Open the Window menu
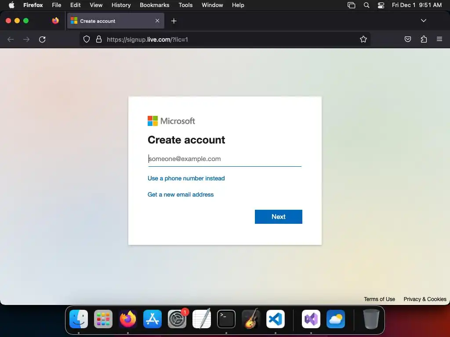Screen dimensions: 450x337 tap(212, 5)
